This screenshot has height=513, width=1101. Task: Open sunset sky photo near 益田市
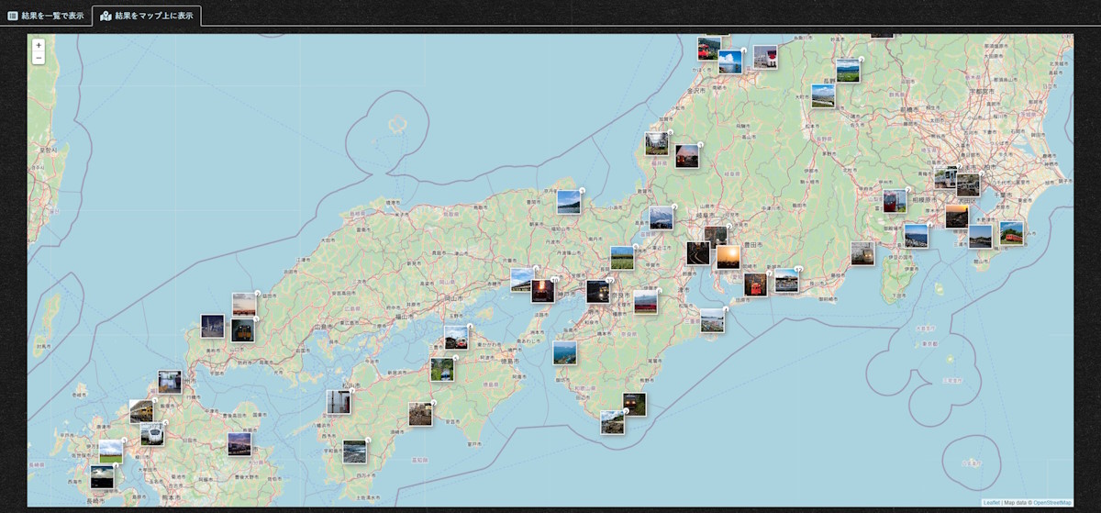[244, 305]
